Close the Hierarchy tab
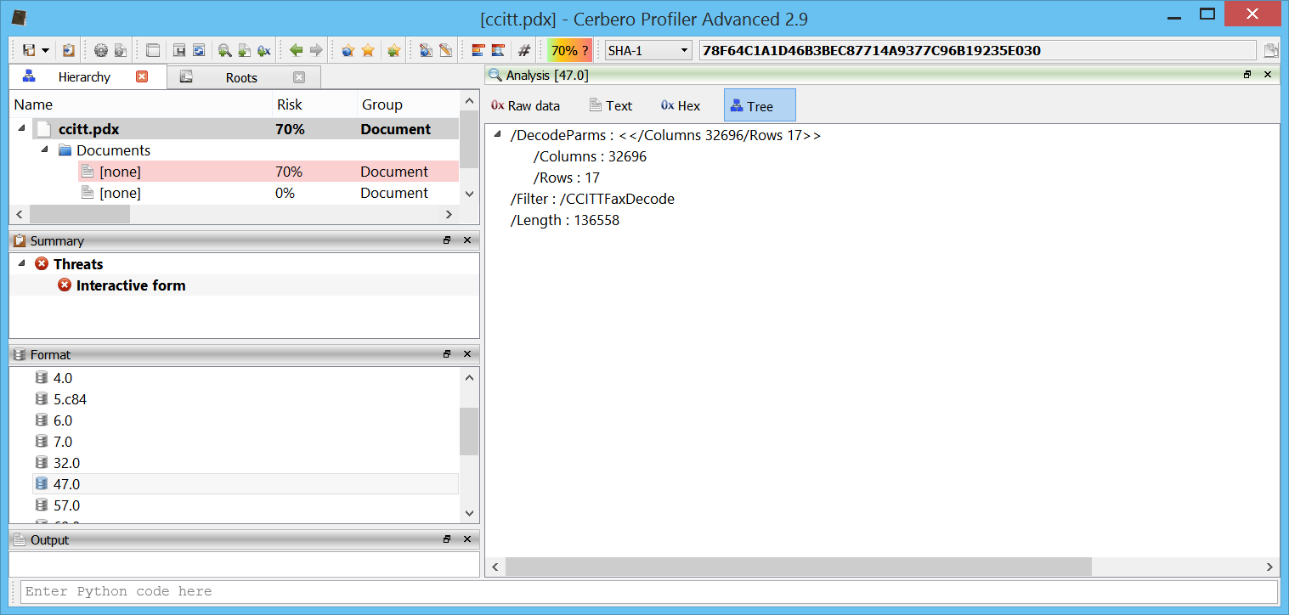 coord(142,76)
